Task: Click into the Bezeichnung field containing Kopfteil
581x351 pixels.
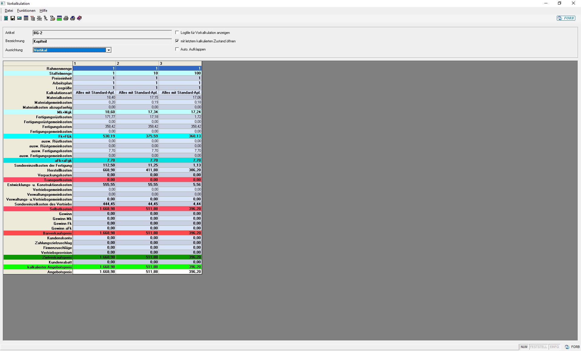Action: [102, 41]
